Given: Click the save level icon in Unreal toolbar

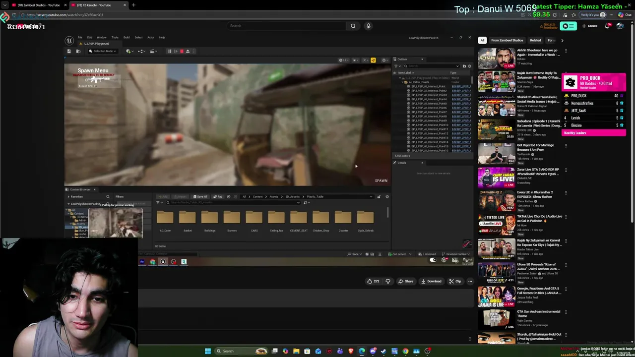Looking at the screenshot, I should coord(69,51).
